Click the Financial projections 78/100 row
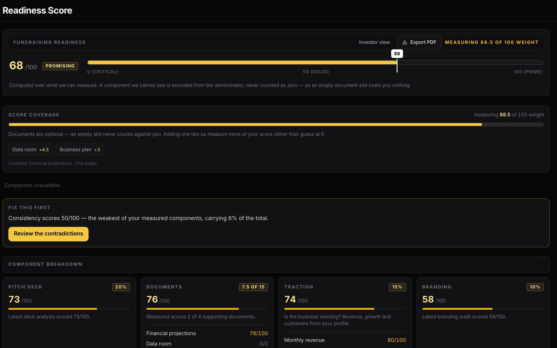Viewport: 557px width, 348px height. pos(207,333)
